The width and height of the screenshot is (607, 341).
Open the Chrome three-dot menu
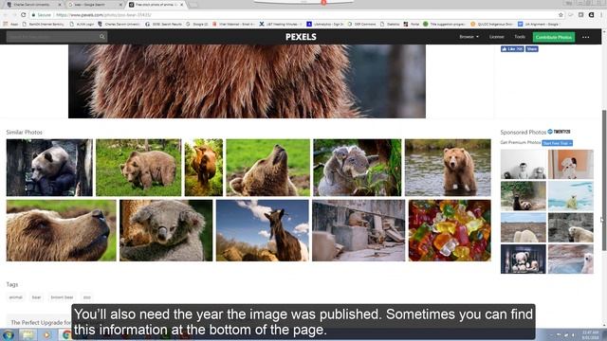pyautogui.click(x=601, y=15)
